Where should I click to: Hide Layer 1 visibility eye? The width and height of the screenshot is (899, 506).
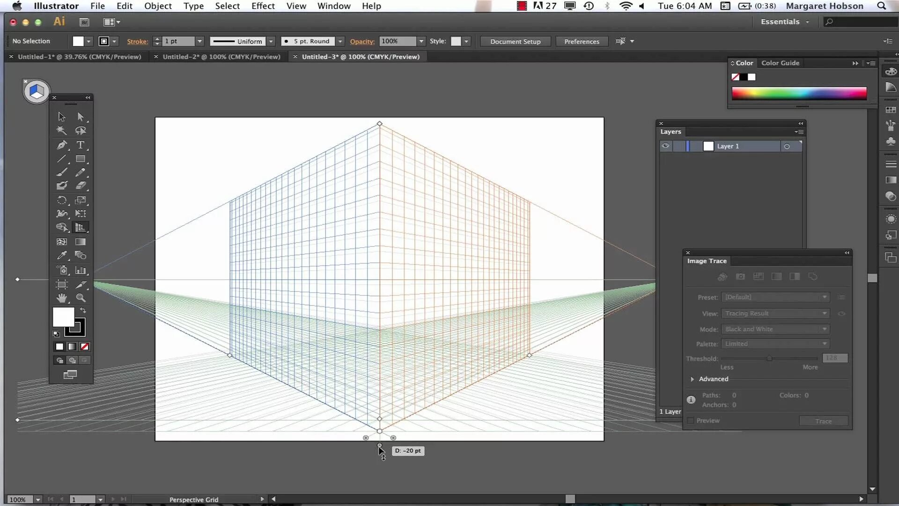(665, 146)
